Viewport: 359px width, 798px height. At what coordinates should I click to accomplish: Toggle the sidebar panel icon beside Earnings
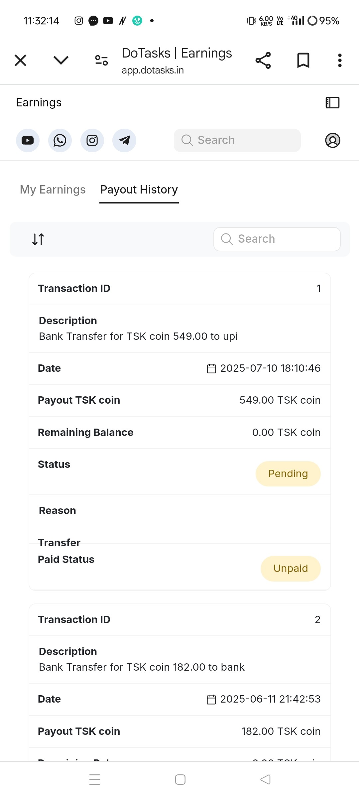(332, 103)
